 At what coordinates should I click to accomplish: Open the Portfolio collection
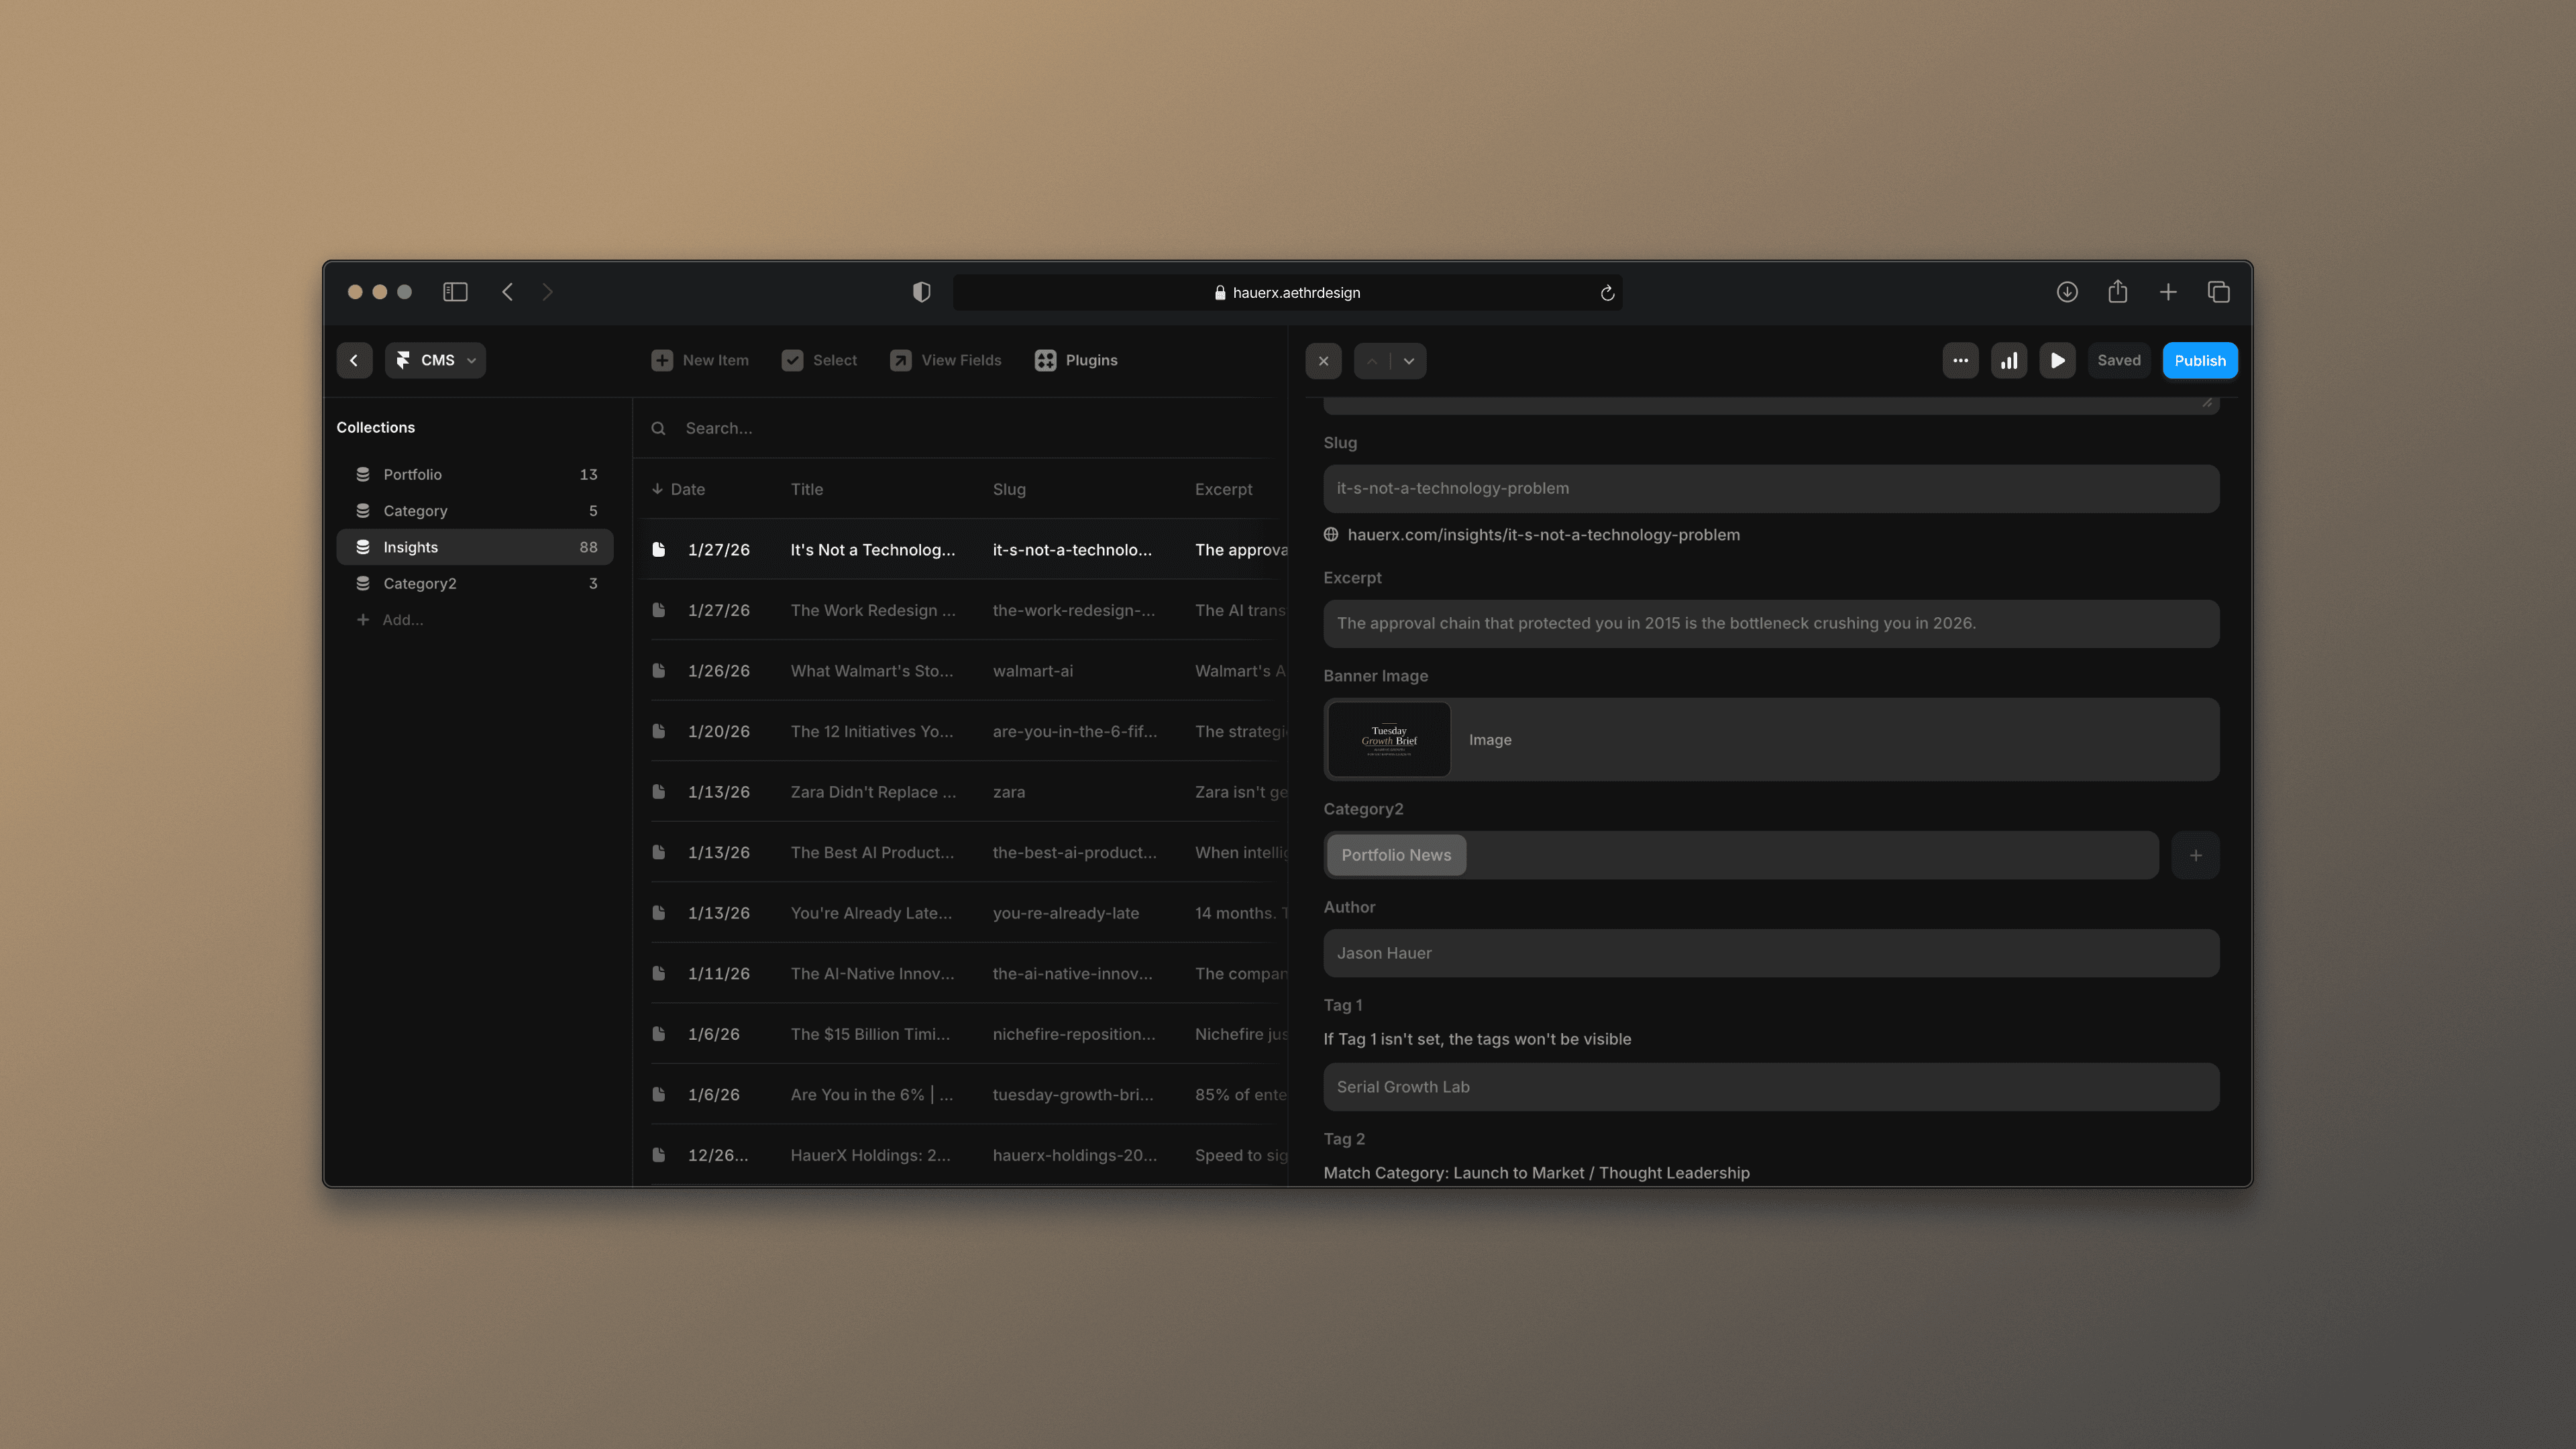(412, 474)
